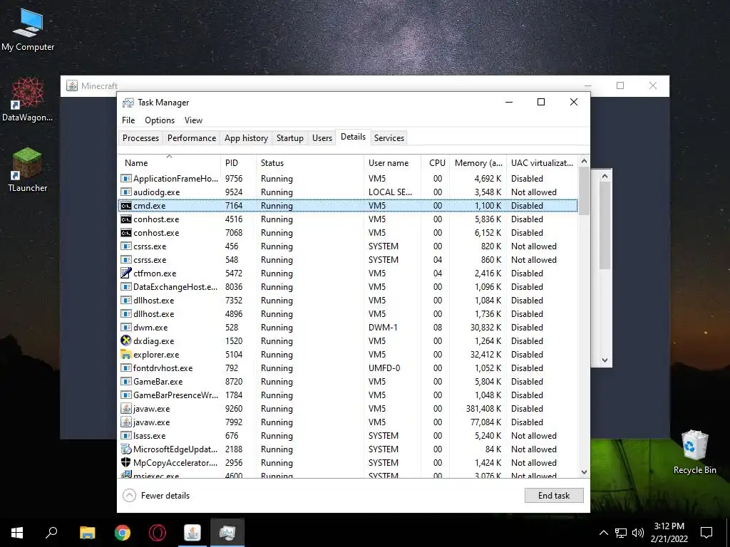Sort by the Memory column header
730x547 pixels.
point(478,163)
